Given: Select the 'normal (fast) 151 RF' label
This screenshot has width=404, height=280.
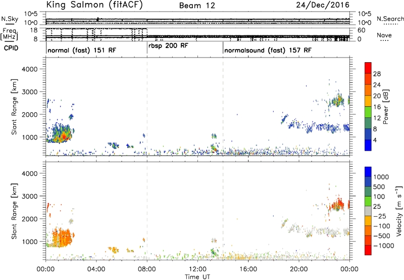Looking at the screenshot, I should coord(82,50).
